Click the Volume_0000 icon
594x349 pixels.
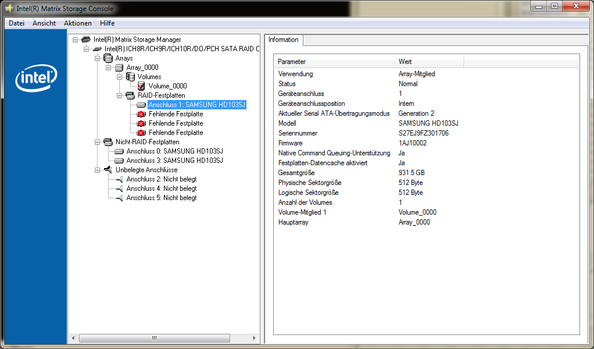click(x=141, y=86)
